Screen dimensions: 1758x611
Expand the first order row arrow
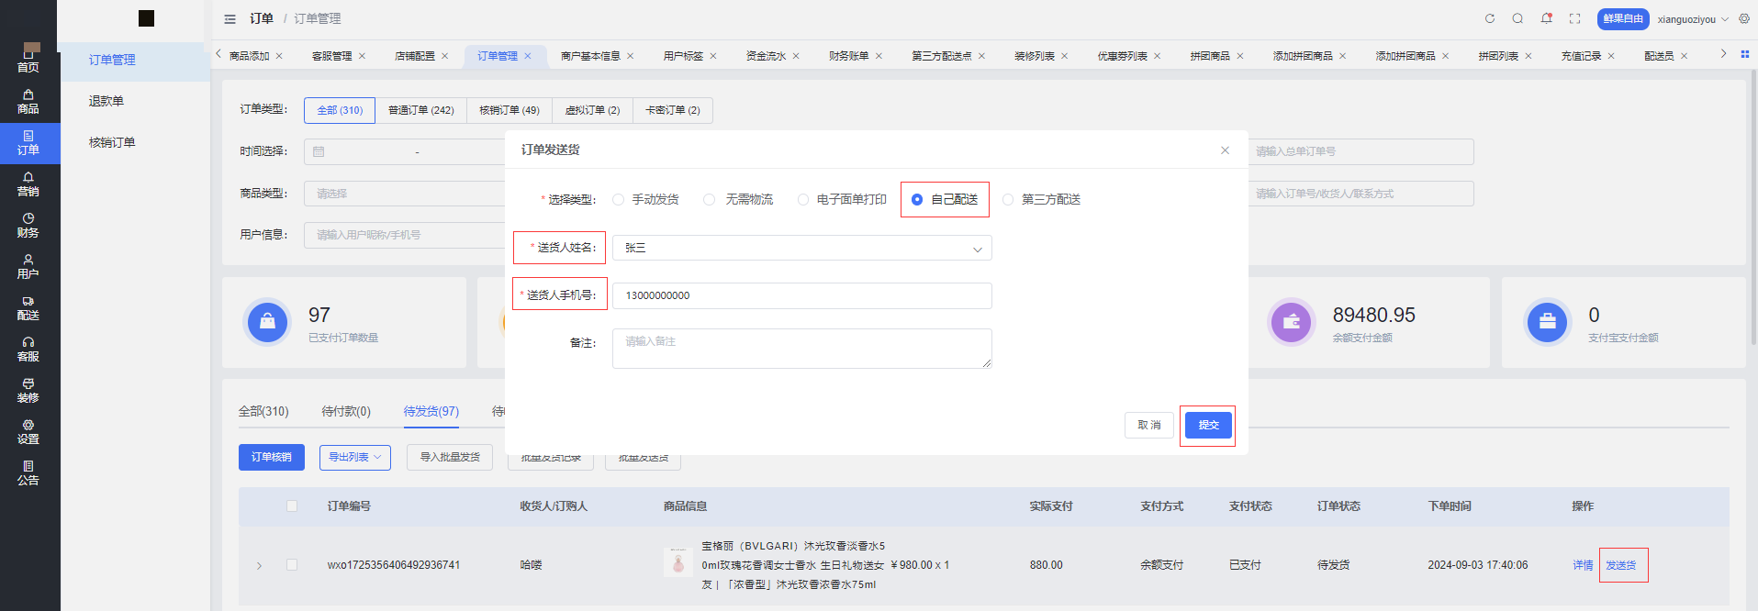pos(259,565)
